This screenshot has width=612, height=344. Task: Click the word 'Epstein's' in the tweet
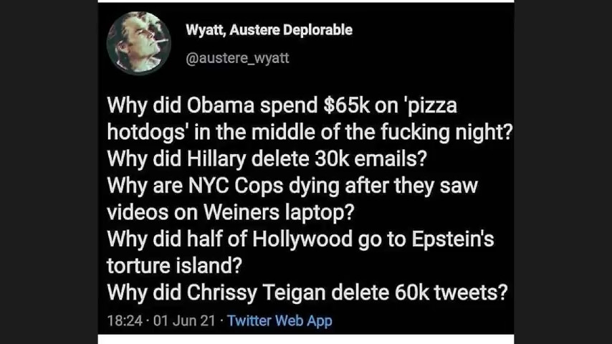(x=452, y=239)
